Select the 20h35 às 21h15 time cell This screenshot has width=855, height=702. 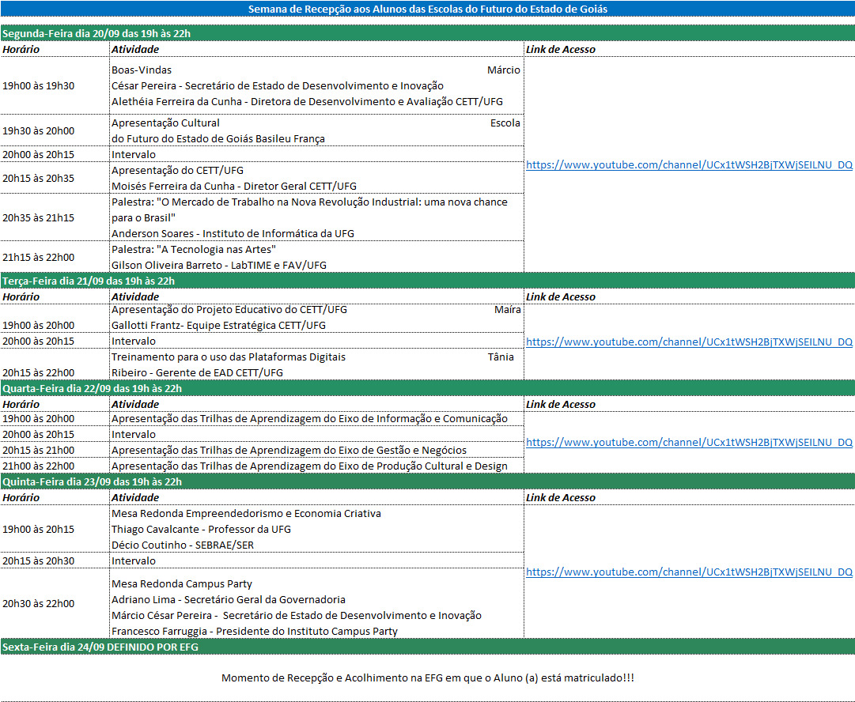click(55, 217)
